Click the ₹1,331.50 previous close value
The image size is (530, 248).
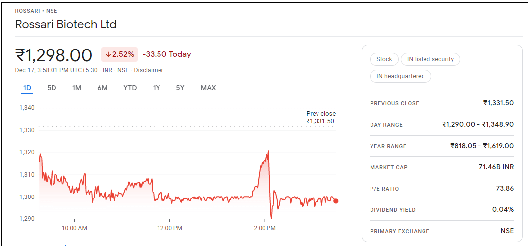pyautogui.click(x=499, y=103)
